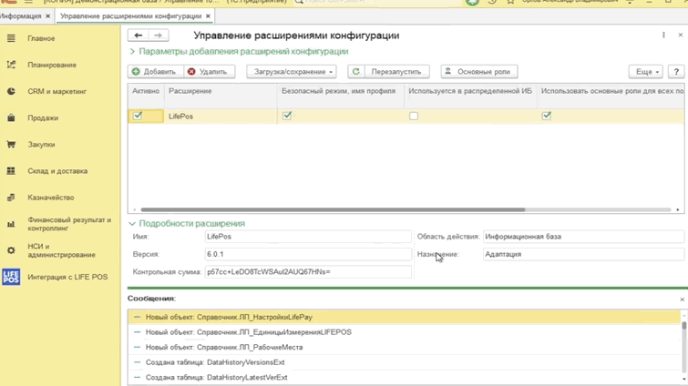
Task: Click the Перезапустить button
Action: click(x=396, y=71)
